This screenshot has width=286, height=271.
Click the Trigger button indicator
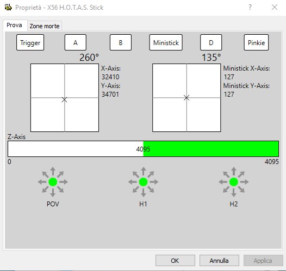(x=30, y=42)
